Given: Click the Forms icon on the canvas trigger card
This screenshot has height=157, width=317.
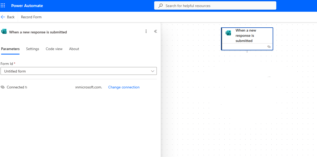Looking at the screenshot, I should pos(228,33).
